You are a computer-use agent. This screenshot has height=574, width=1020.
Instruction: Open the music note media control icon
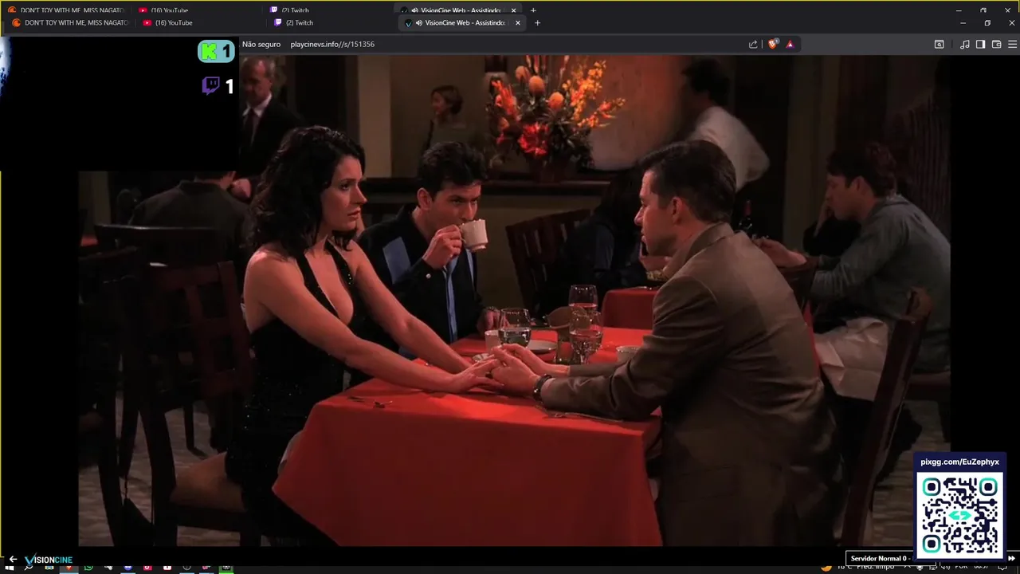coord(965,45)
